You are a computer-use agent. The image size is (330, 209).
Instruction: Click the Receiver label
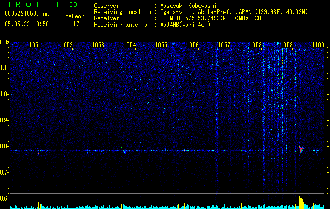(x=107, y=18)
